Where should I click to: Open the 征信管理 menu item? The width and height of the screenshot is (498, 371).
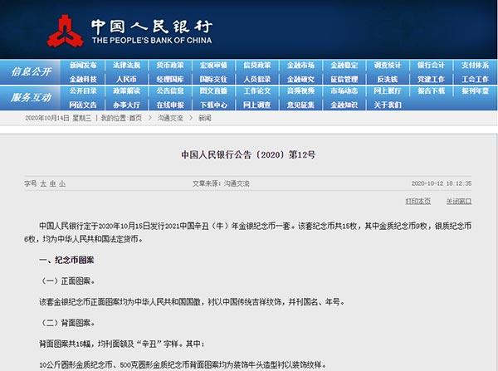pos(344,79)
